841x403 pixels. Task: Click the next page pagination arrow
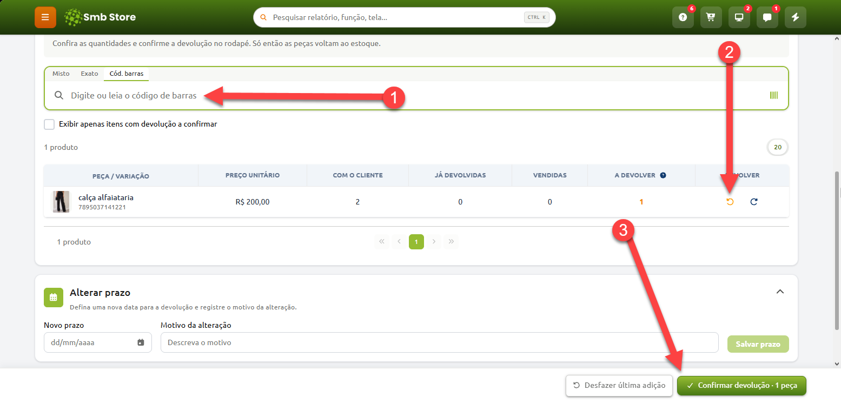coord(434,242)
